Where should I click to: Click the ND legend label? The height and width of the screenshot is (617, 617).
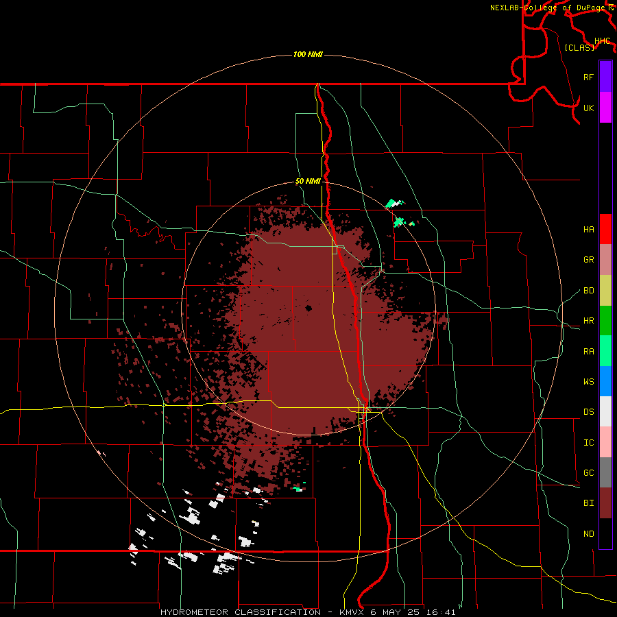click(588, 534)
